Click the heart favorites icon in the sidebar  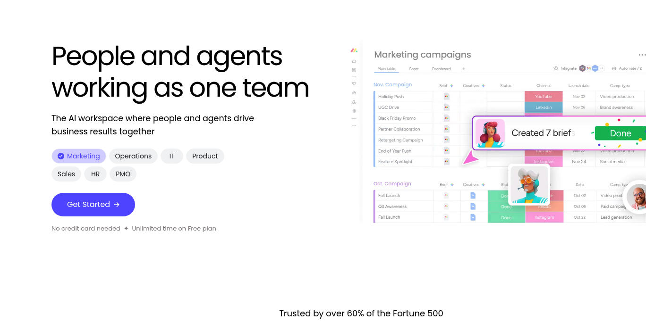coord(354,83)
